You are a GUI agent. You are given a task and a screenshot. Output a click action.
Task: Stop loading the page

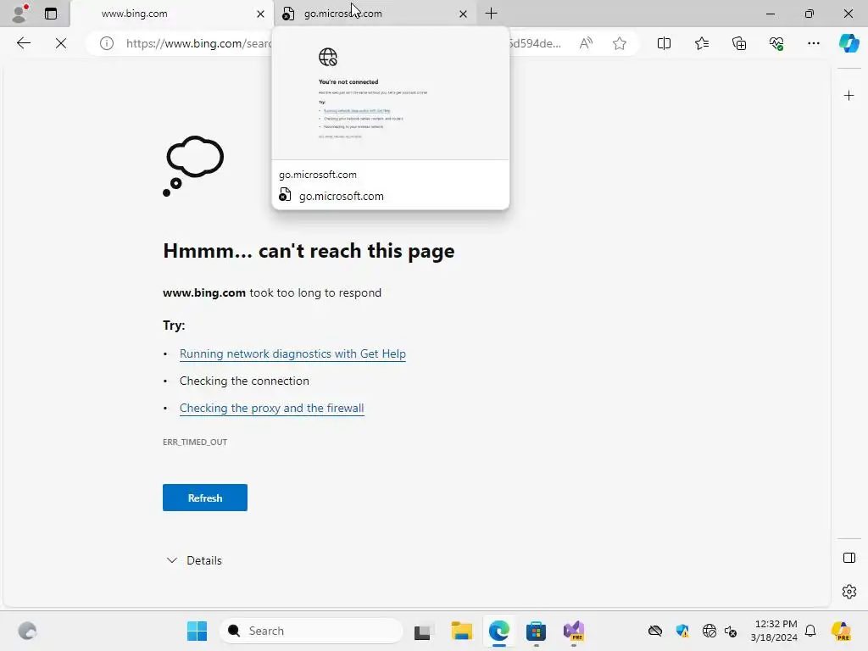point(61,43)
